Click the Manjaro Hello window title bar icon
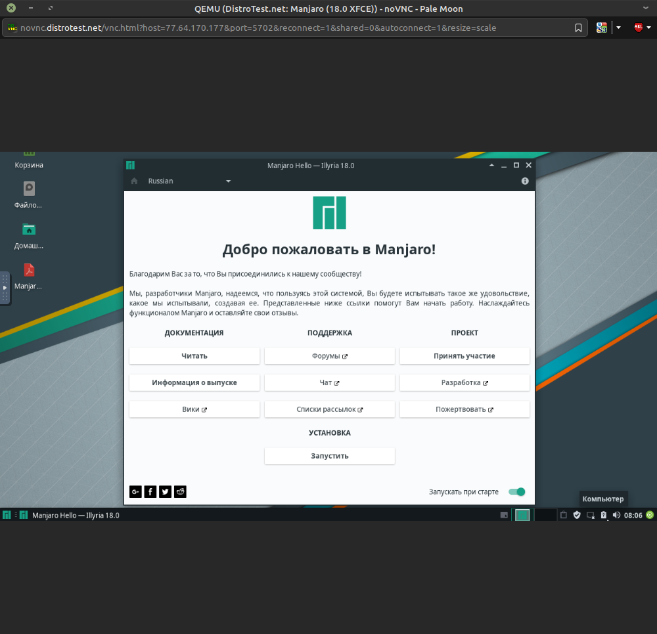This screenshot has height=634, width=657. pyautogui.click(x=130, y=165)
